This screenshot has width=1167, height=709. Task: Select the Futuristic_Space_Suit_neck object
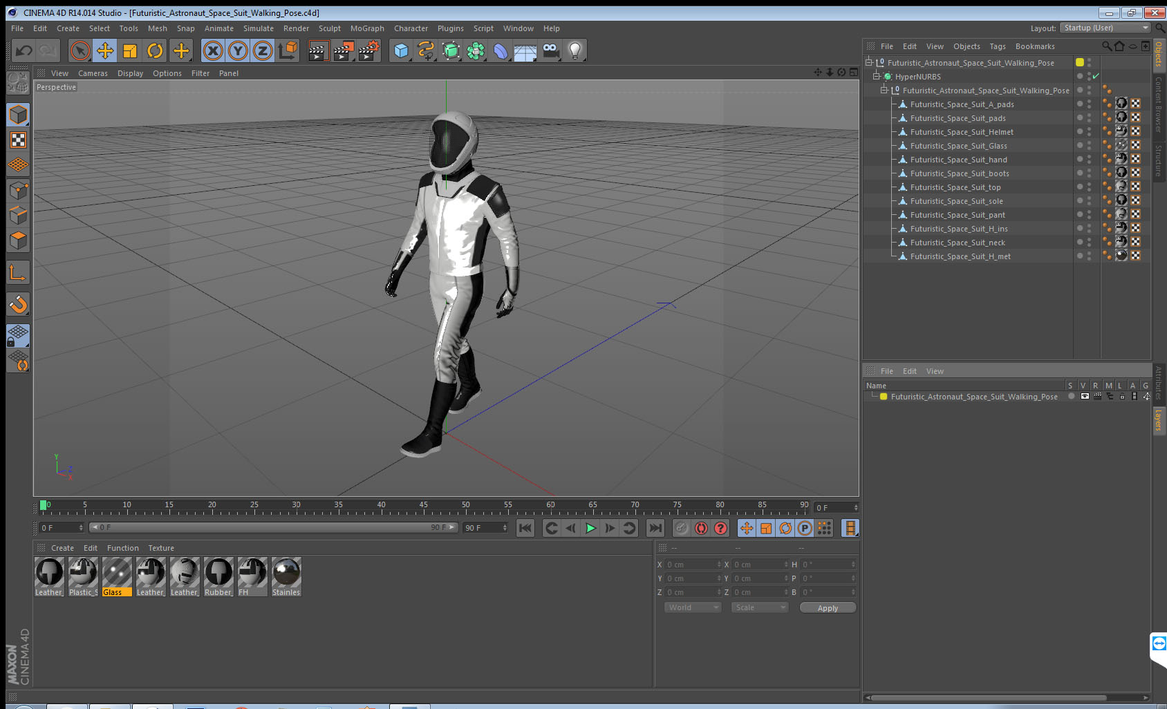pyautogui.click(x=958, y=243)
